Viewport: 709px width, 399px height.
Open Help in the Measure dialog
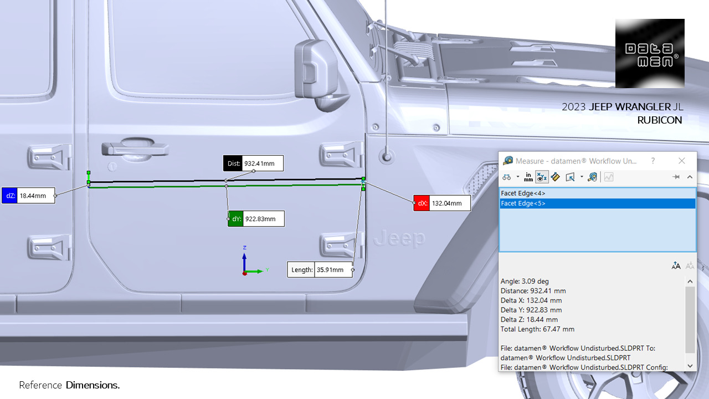pos(653,161)
